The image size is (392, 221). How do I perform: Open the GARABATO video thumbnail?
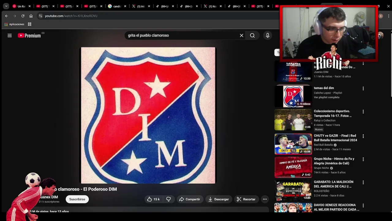(x=293, y=190)
